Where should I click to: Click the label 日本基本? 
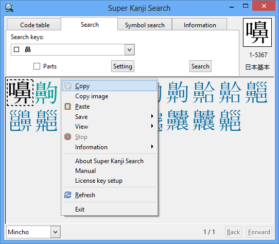pos(257,67)
